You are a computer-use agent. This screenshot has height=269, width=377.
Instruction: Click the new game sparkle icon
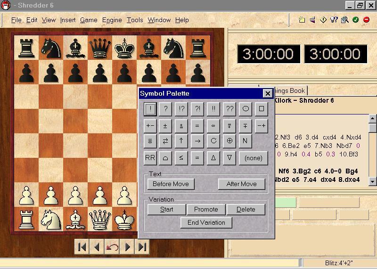coord(302,20)
